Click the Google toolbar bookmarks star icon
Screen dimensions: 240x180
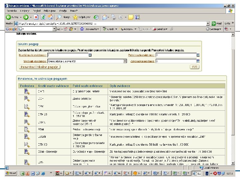[x=82, y=29]
